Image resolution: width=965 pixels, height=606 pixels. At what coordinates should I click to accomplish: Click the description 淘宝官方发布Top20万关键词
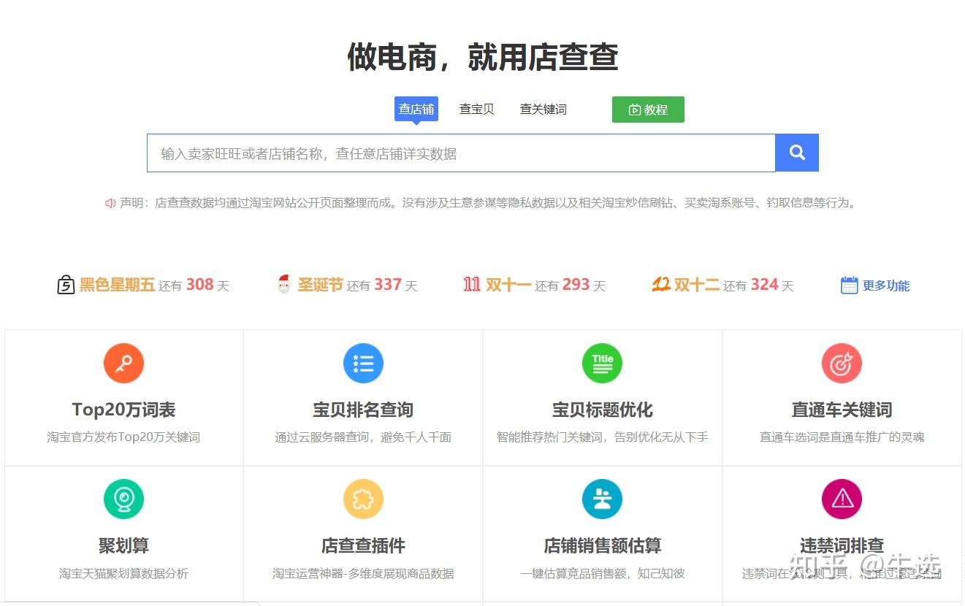click(x=123, y=437)
